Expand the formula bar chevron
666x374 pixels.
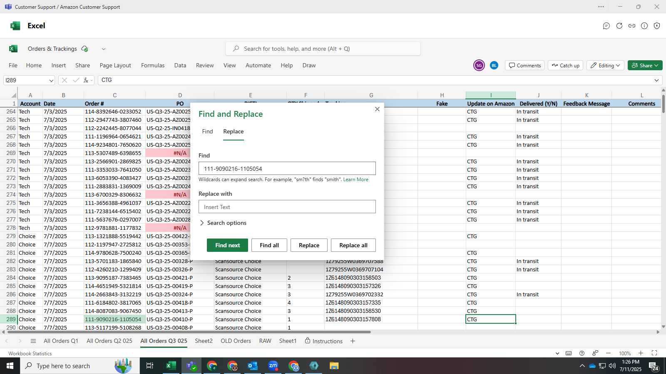[656, 80]
